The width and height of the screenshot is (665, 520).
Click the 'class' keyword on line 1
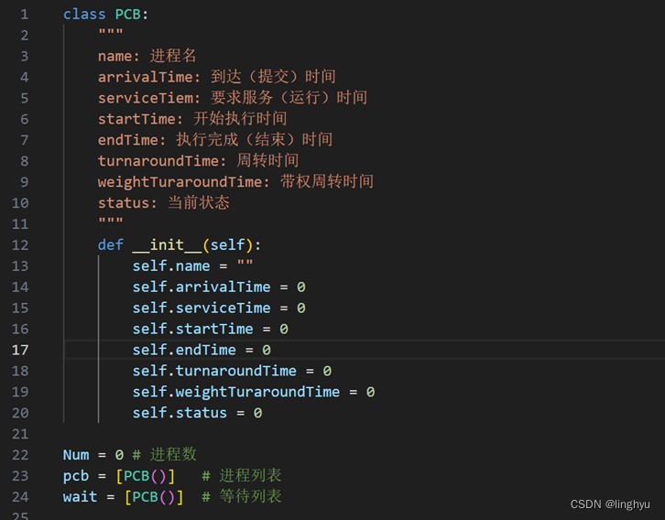point(84,15)
